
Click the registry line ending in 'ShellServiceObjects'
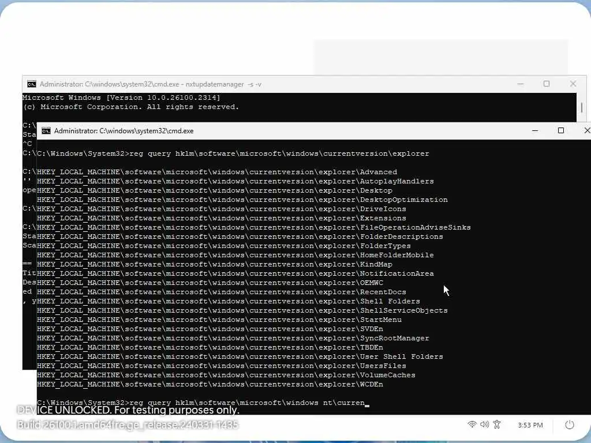(242, 310)
